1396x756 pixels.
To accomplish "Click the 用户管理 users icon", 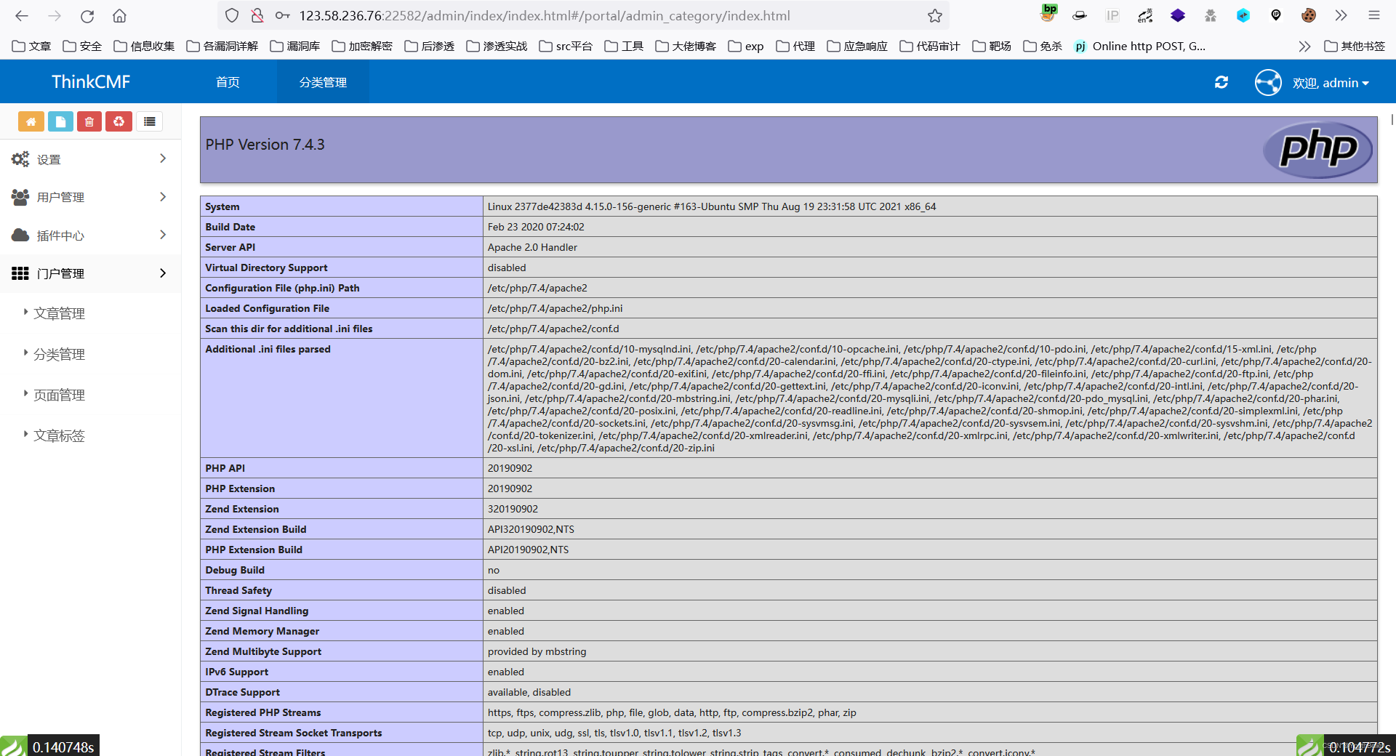I will tap(20, 197).
